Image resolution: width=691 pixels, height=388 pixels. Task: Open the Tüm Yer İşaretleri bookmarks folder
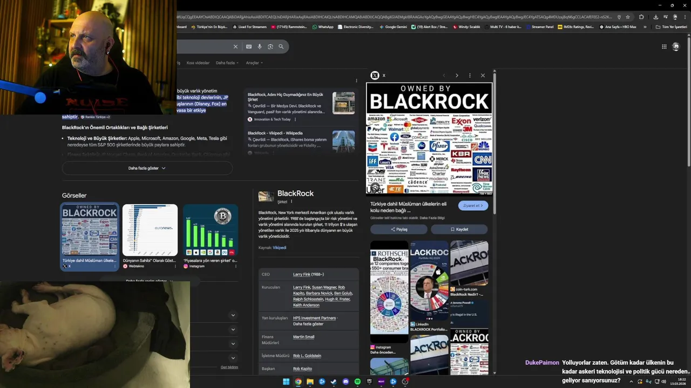coord(671,26)
